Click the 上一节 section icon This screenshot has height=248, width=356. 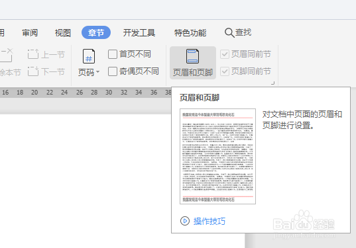click(33, 54)
